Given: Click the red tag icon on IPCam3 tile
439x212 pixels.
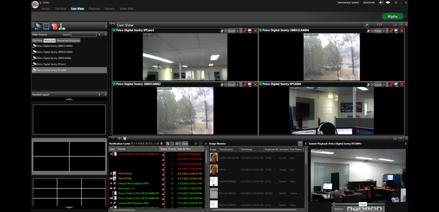Looking at the screenshot, I should tap(245, 31).
